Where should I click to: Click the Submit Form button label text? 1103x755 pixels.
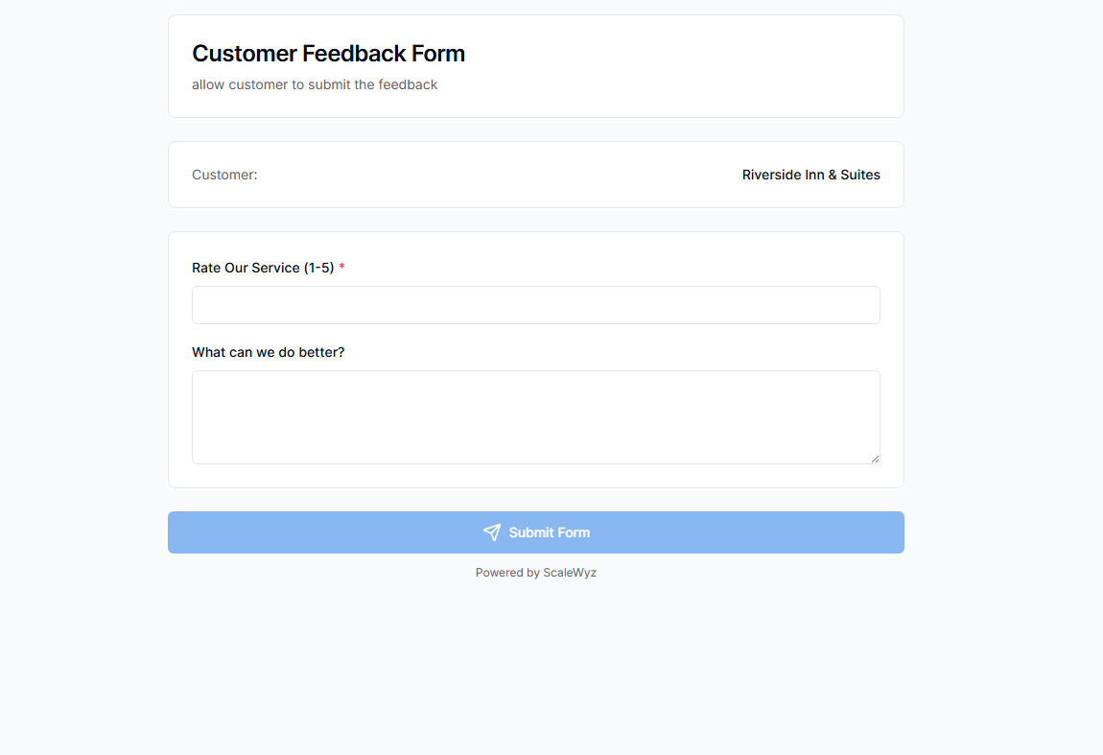[x=549, y=532]
